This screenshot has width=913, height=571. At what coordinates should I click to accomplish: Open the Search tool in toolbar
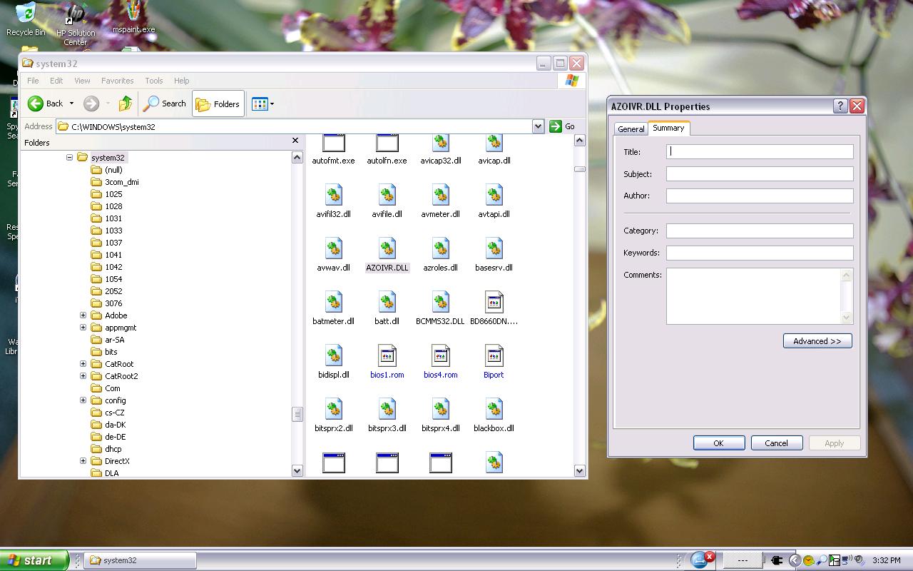(165, 104)
